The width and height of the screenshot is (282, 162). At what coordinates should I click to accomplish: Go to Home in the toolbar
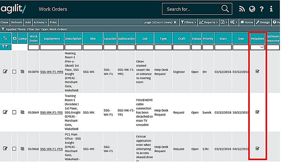[247, 22]
